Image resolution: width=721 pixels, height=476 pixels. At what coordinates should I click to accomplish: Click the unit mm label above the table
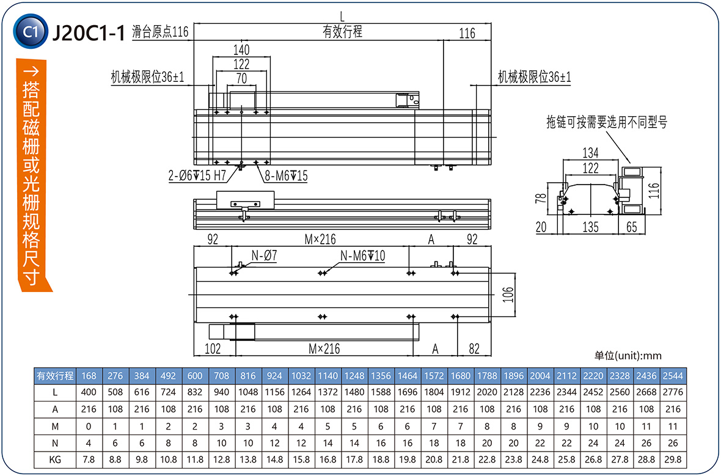(628, 356)
